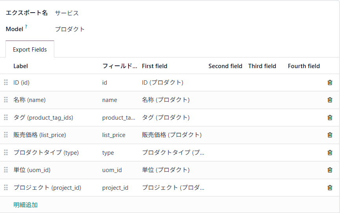Open the Second field cell in ID row
The width and height of the screenshot is (340, 213).
point(225,83)
